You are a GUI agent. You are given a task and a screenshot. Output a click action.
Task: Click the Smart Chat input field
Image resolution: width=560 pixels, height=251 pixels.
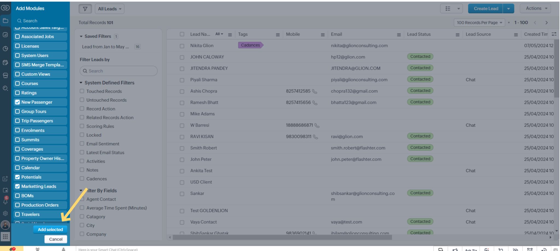pyautogui.click(x=123, y=249)
